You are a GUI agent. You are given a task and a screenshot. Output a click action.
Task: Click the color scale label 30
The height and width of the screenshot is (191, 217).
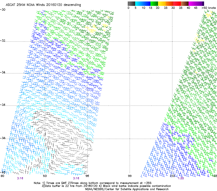[173, 8]
